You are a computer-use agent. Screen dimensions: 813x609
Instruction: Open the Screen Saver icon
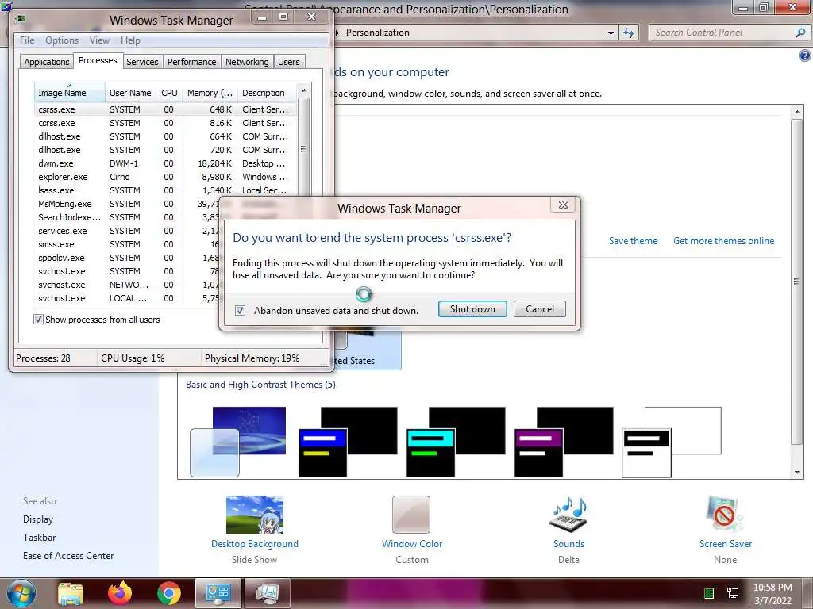pos(724,514)
